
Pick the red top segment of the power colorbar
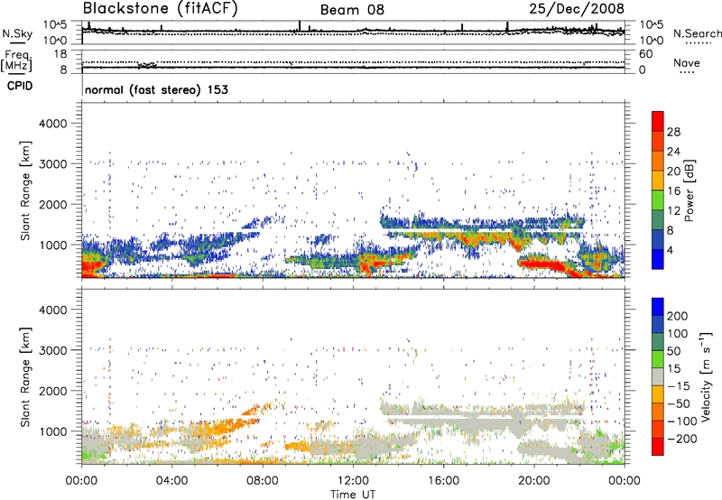click(658, 121)
